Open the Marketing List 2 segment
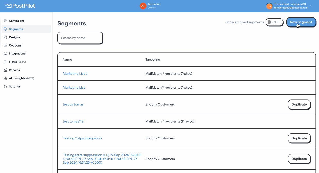This screenshot has height=173, width=319. coord(75,74)
